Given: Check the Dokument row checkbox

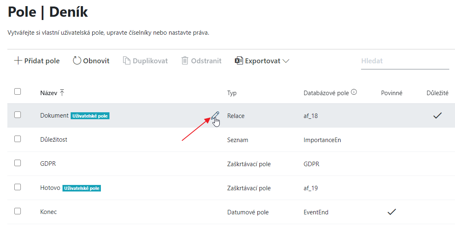Looking at the screenshot, I should pyautogui.click(x=18, y=115).
